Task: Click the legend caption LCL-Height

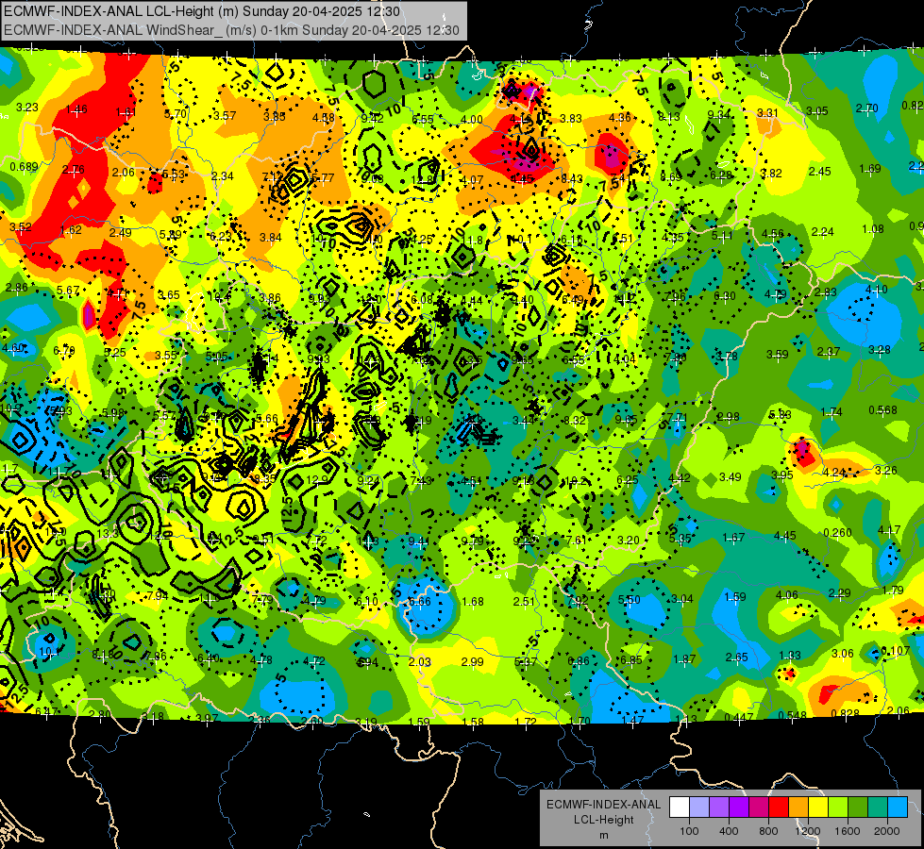Action: [603, 820]
